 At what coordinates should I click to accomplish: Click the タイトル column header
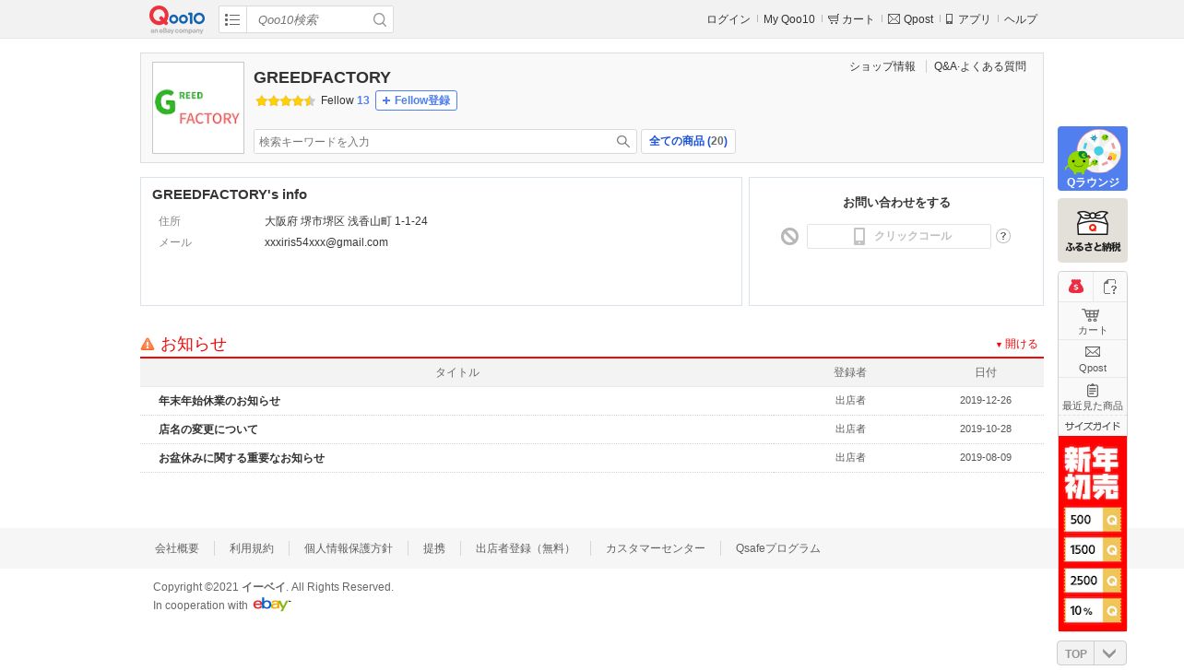pyautogui.click(x=457, y=372)
